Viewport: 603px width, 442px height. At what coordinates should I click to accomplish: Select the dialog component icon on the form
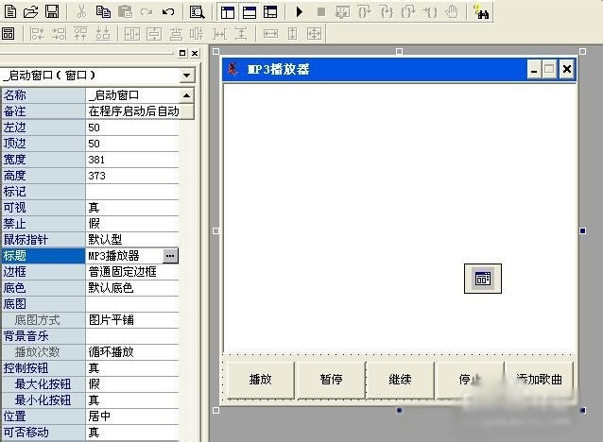[x=483, y=279]
